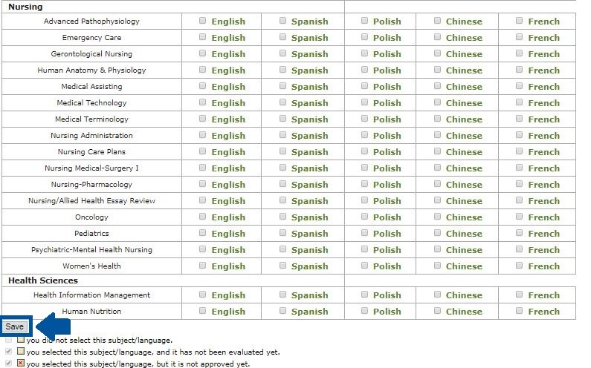The height and width of the screenshot is (368, 591).
Task: Check French for Medical Assisting
Action: point(519,86)
